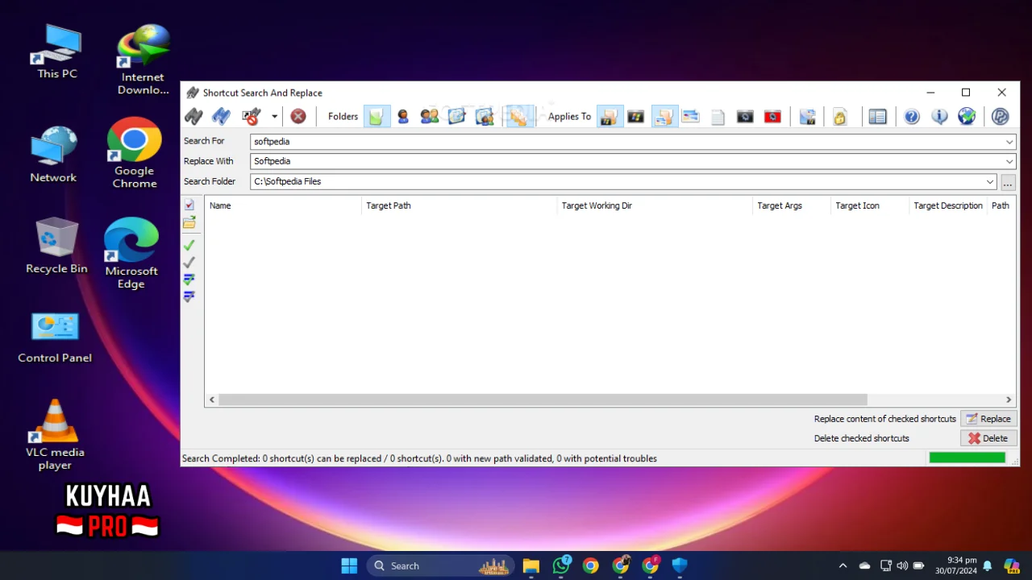Toggle the second highlighted Applies To folder icon
Image resolution: width=1032 pixels, height=580 pixels.
(664, 116)
